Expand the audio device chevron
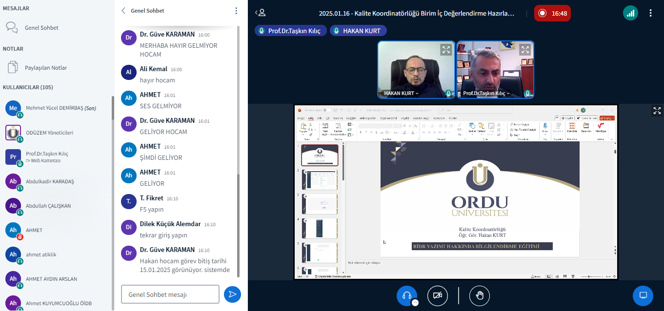Viewport: 664px width, 311px height. point(415,303)
